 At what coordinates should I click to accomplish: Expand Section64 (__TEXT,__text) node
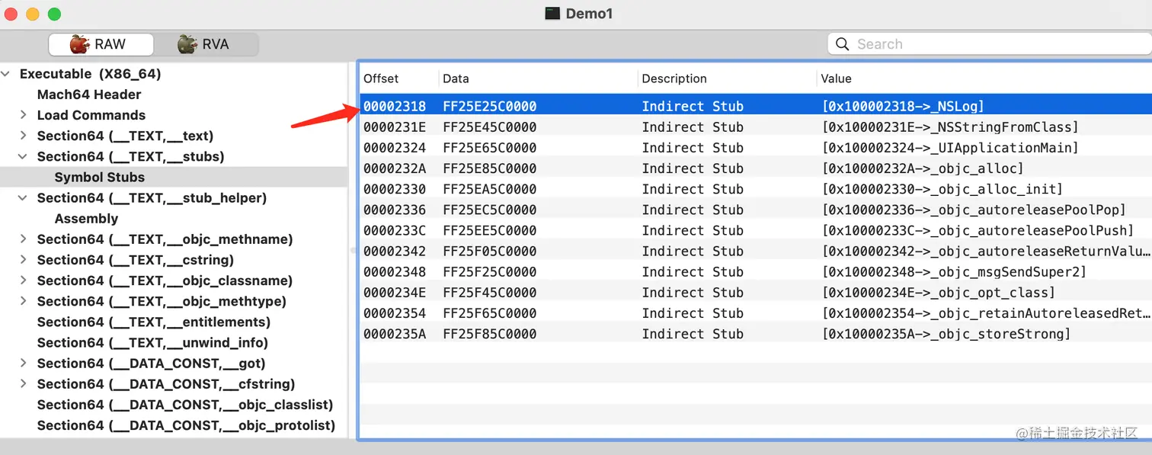click(x=24, y=136)
